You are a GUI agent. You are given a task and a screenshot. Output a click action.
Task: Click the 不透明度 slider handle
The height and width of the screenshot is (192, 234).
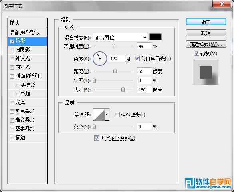coord(113,46)
